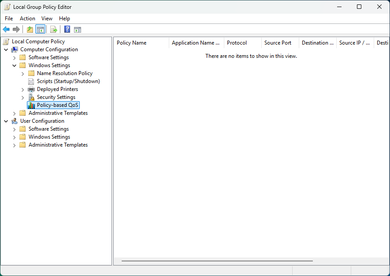This screenshot has height=276, width=390.
Task: Collapse the Computer Configuration node
Action: pos(6,49)
